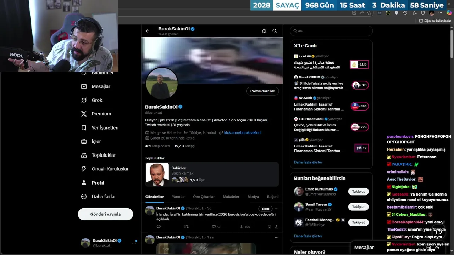Play video in the 1 sa tweet
Screen dimensions: 454x255
click(206, 249)
